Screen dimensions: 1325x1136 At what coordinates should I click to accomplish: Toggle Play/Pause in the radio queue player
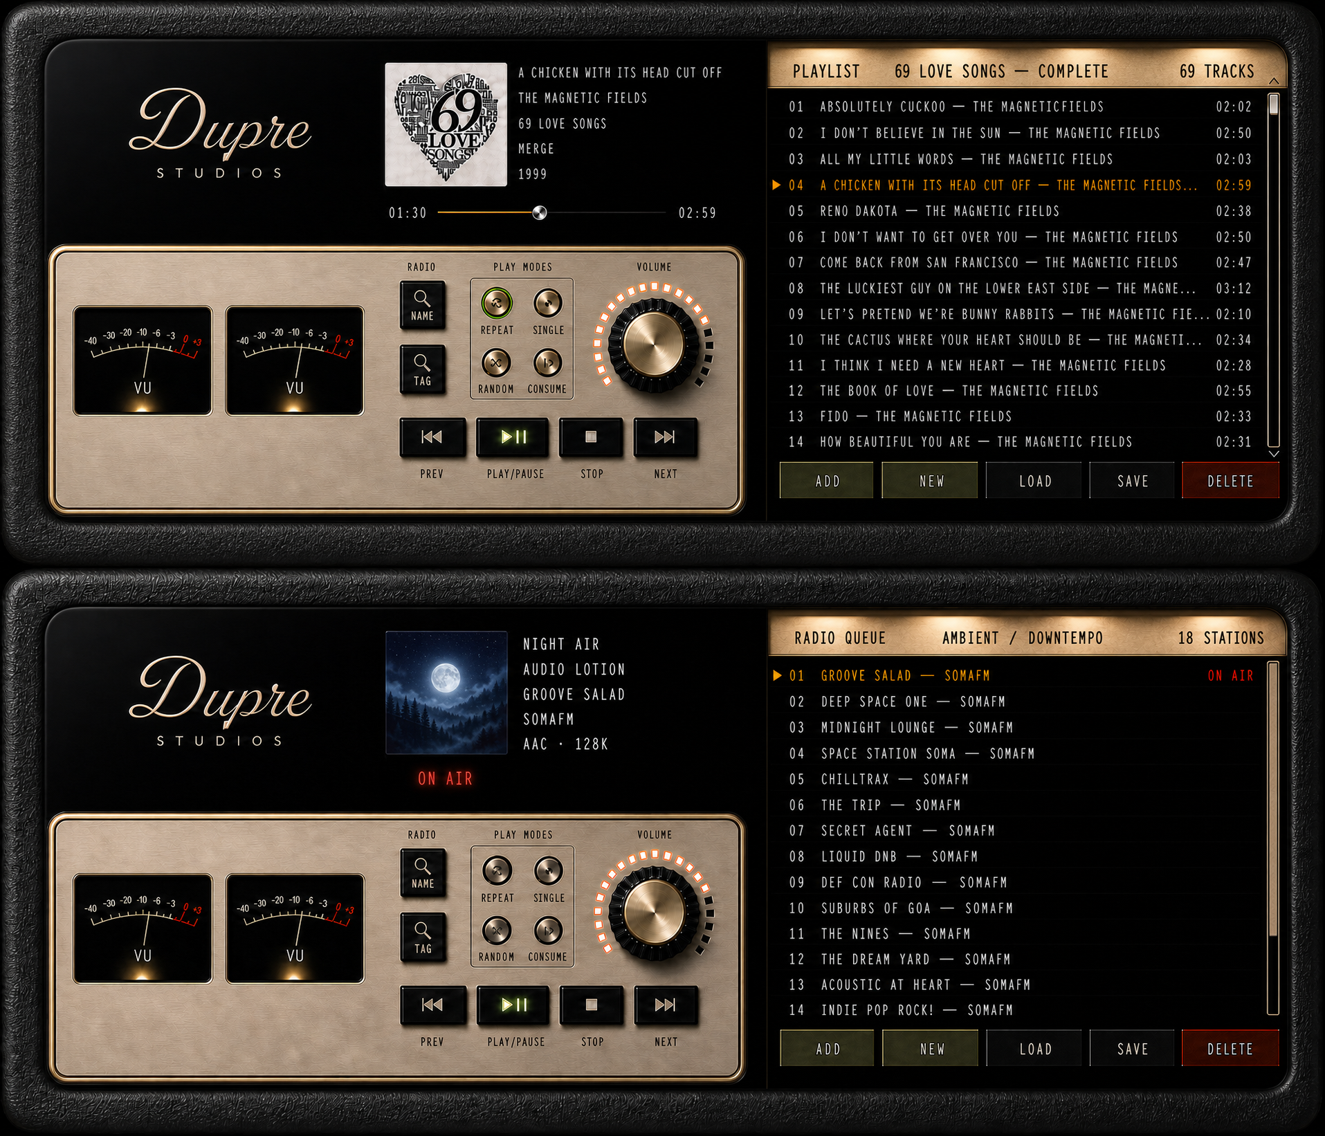tap(513, 1005)
